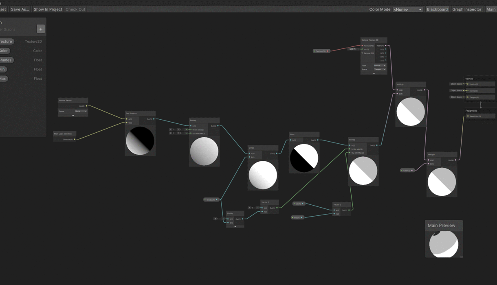
Task: Click Show In Project button
Action: (x=48, y=9)
